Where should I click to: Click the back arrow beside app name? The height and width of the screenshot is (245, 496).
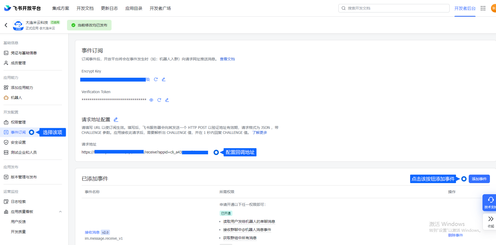tap(6, 25)
